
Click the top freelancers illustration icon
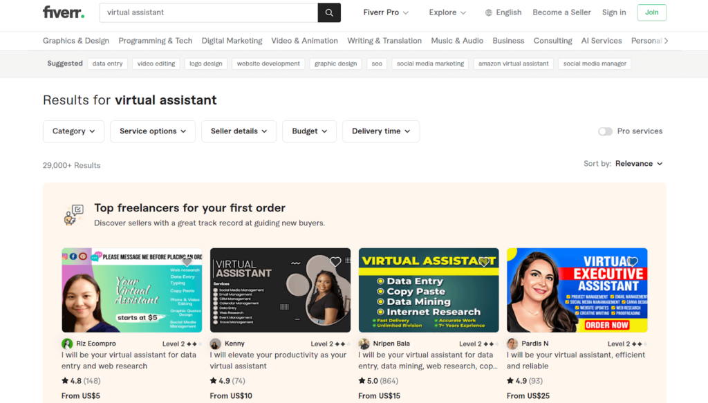point(73,215)
